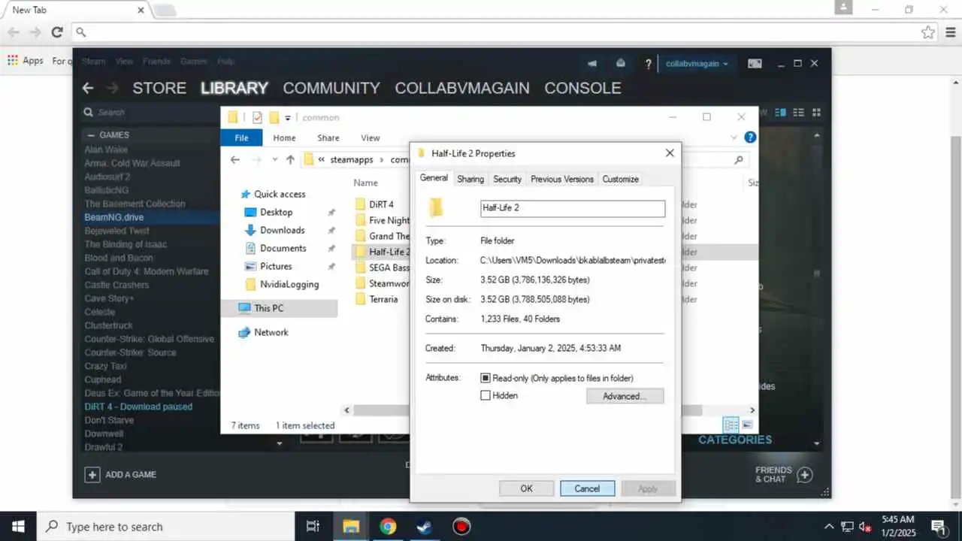
Task: Click Cancel in the Properties dialog
Action: click(x=587, y=488)
